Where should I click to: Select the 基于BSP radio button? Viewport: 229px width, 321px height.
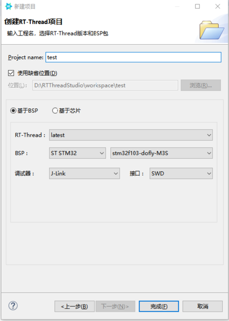pos(13,111)
